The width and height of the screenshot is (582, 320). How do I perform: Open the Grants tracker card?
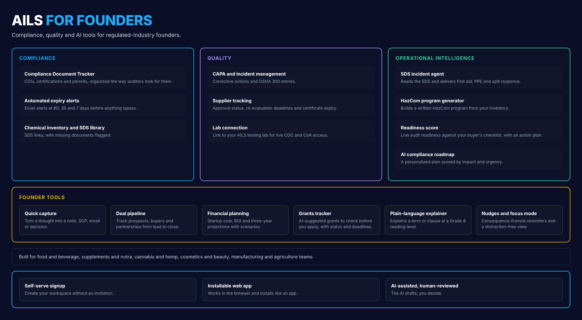click(337, 220)
